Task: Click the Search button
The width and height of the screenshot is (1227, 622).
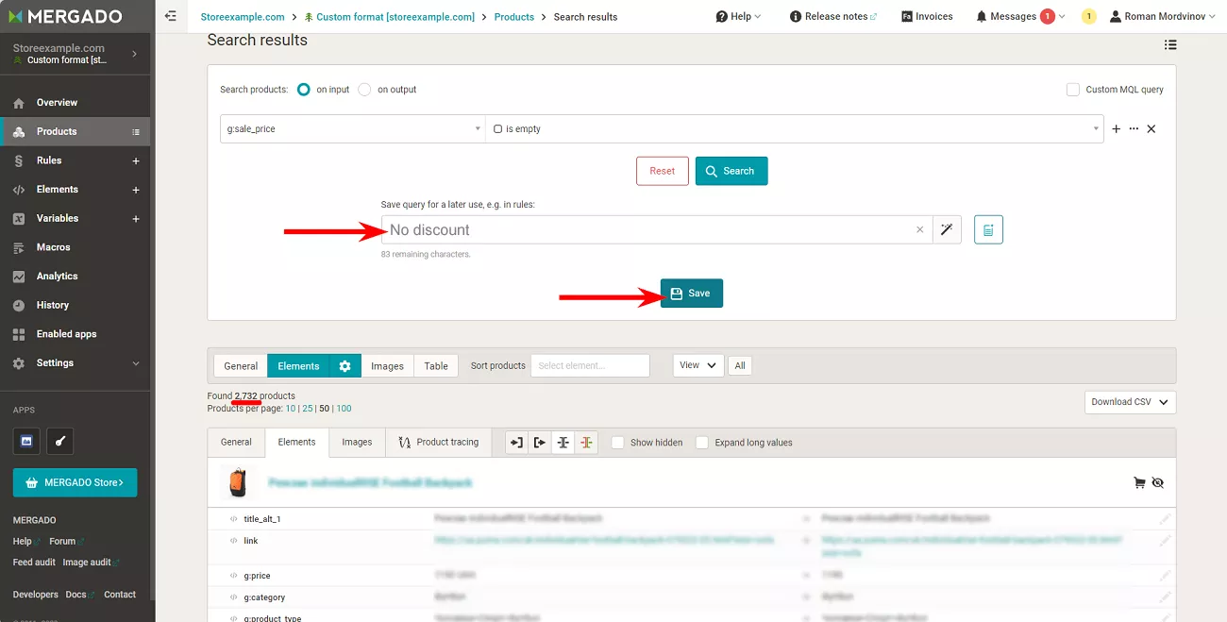Action: tap(731, 171)
